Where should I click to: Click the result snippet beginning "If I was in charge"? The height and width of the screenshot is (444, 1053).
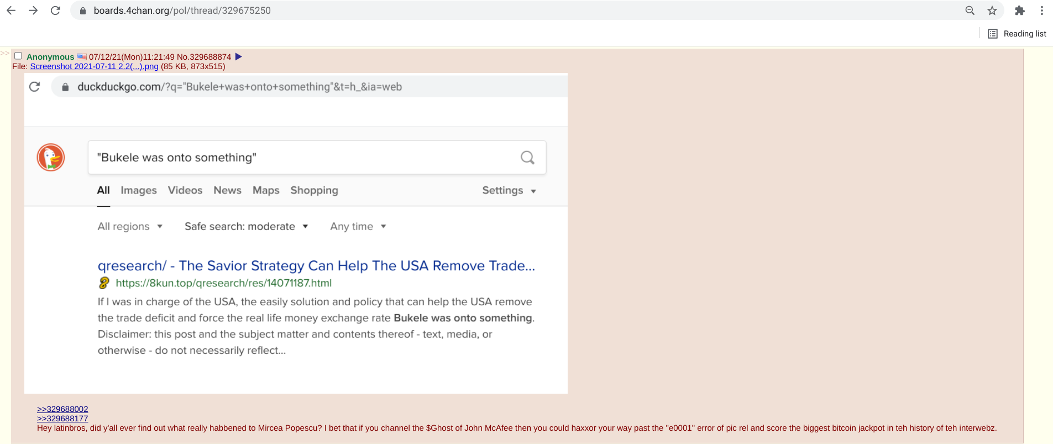(316, 326)
